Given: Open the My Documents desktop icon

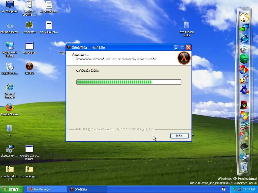Looking at the screenshot, I should pyautogui.click(x=10, y=28).
